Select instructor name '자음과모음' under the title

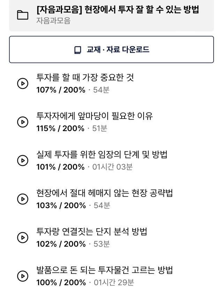coord(53,21)
